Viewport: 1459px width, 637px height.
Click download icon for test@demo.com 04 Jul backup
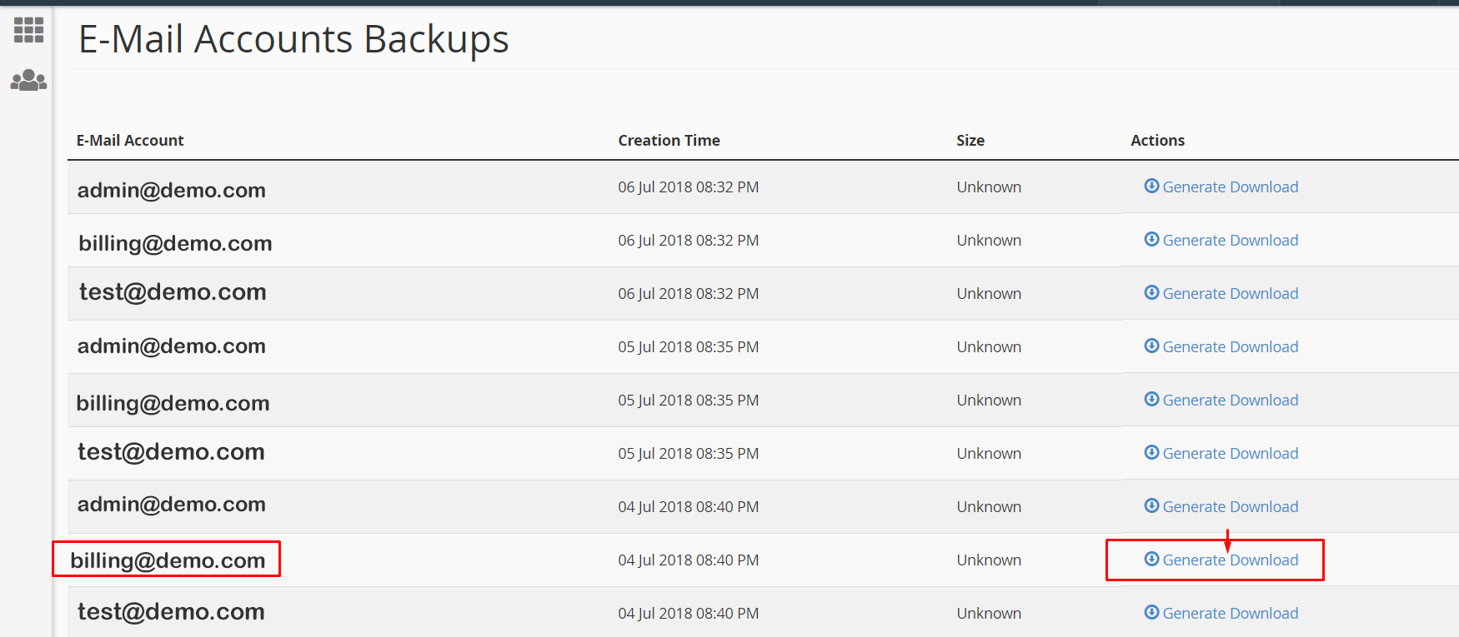1151,612
